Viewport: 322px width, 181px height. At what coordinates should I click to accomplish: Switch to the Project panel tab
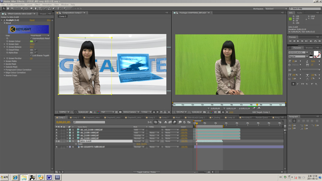[43, 14]
